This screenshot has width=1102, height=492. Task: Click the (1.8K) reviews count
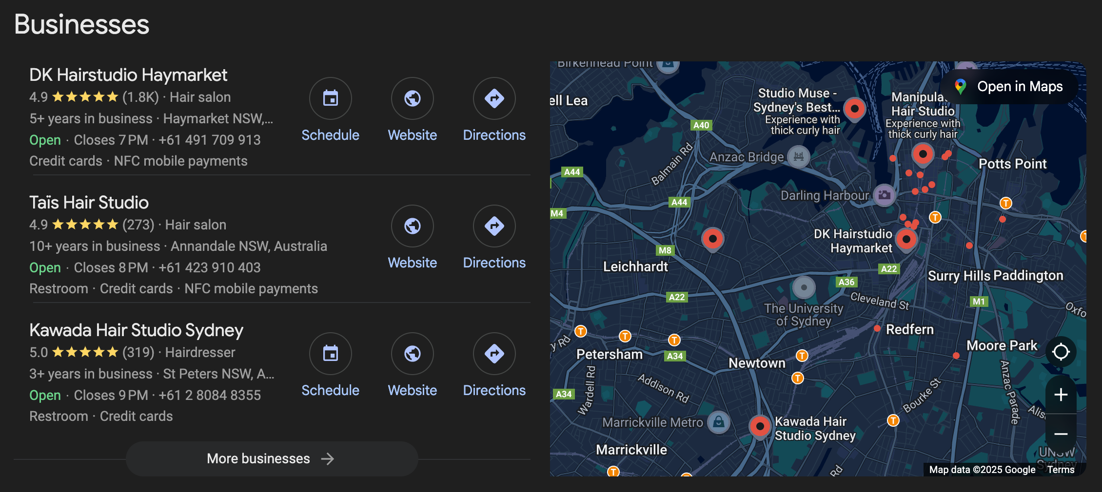pyautogui.click(x=140, y=97)
